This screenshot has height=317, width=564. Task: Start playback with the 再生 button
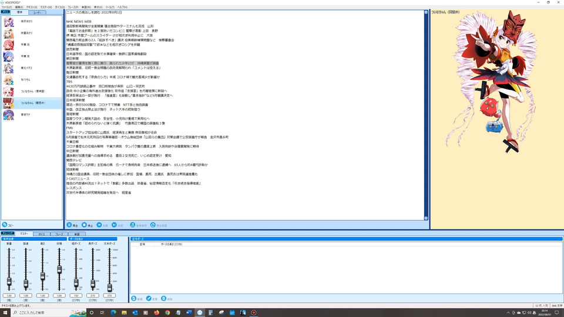coord(72,225)
